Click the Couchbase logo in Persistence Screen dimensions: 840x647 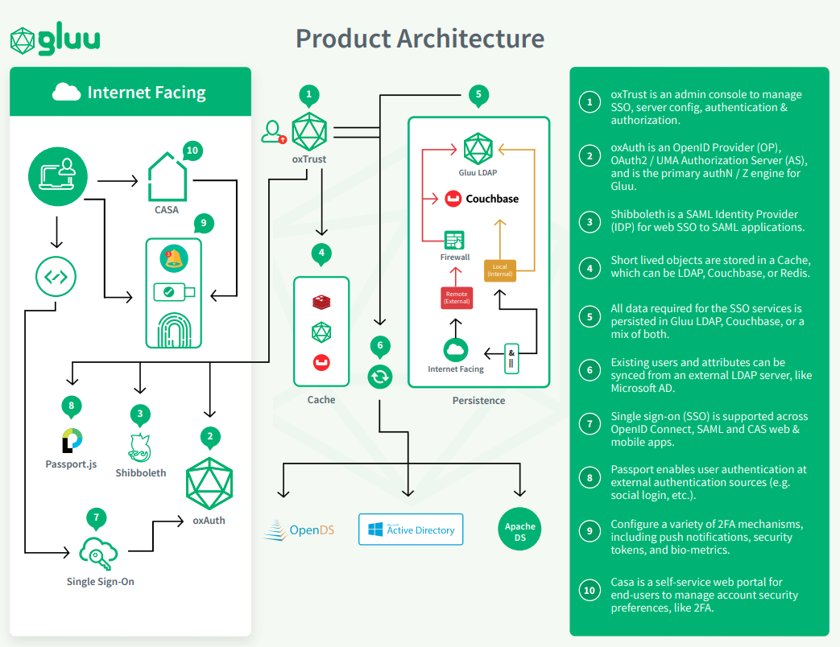[x=482, y=199]
